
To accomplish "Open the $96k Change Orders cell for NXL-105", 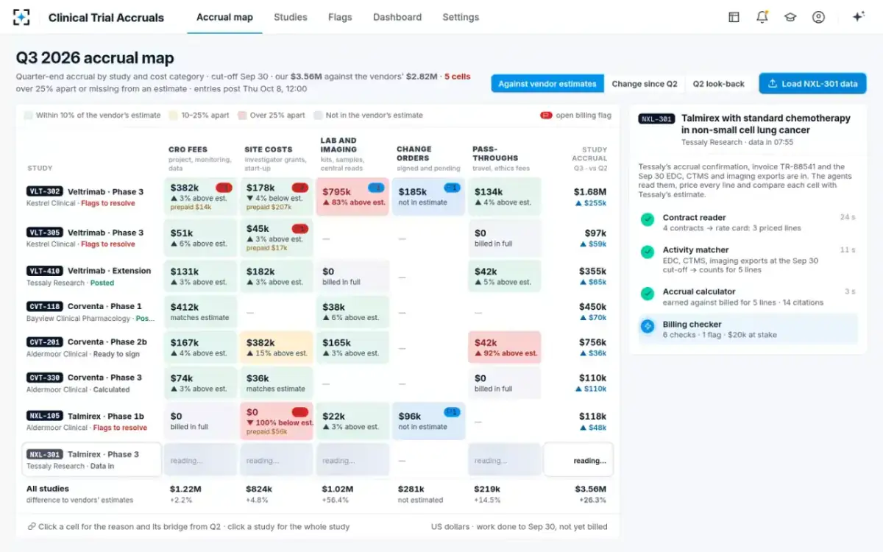I will click(428, 421).
